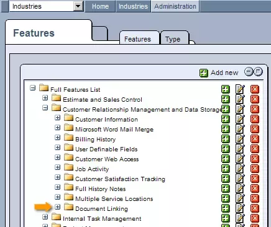Expand the Job Activity node
The image size is (271, 227).
click(x=57, y=167)
